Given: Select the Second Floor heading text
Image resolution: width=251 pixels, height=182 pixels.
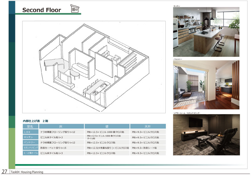Looking at the screenshot, I should coord(41,10).
